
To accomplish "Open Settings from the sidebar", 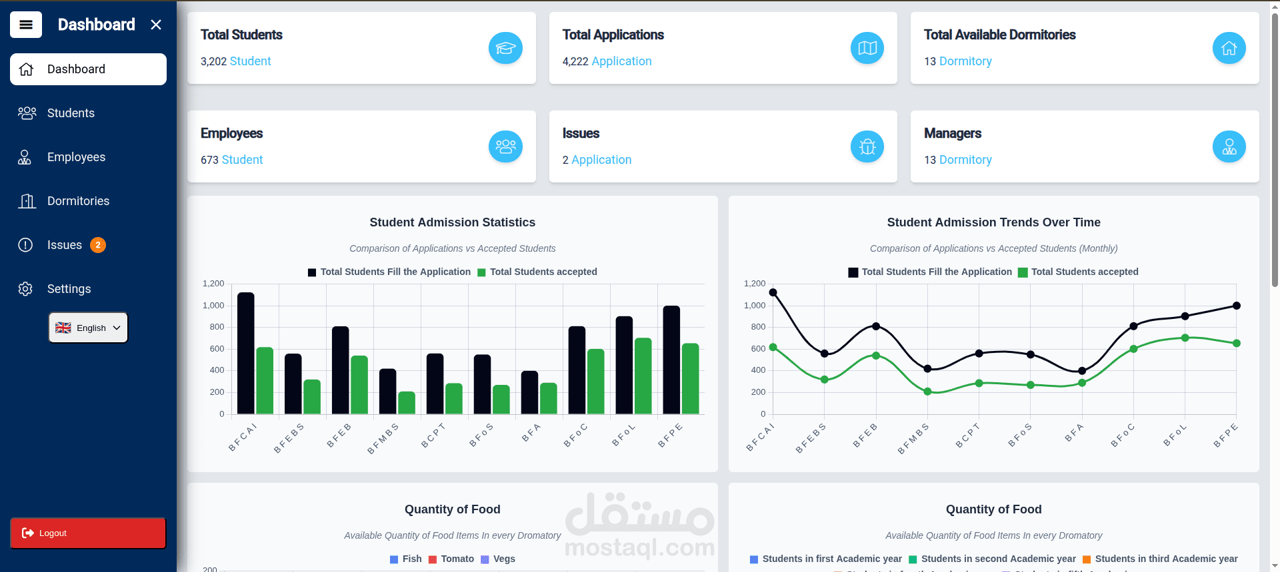I will pos(88,289).
